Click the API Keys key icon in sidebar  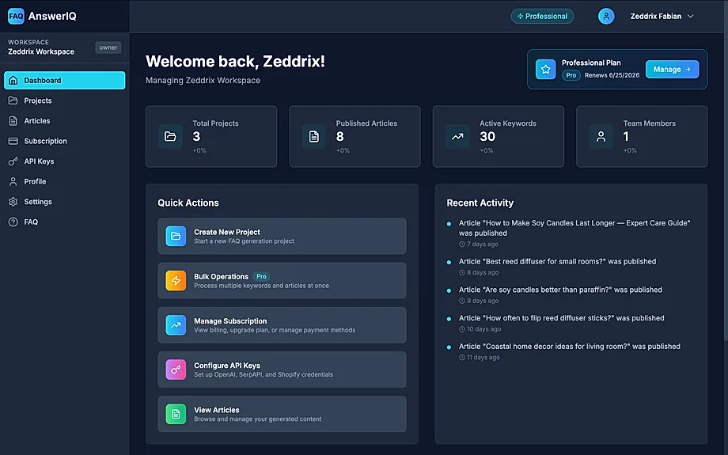pos(13,161)
